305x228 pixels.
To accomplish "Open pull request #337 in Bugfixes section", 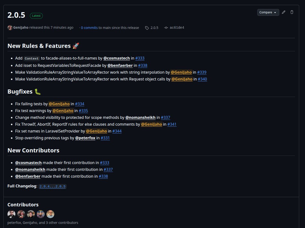I will (x=165, y=117).
